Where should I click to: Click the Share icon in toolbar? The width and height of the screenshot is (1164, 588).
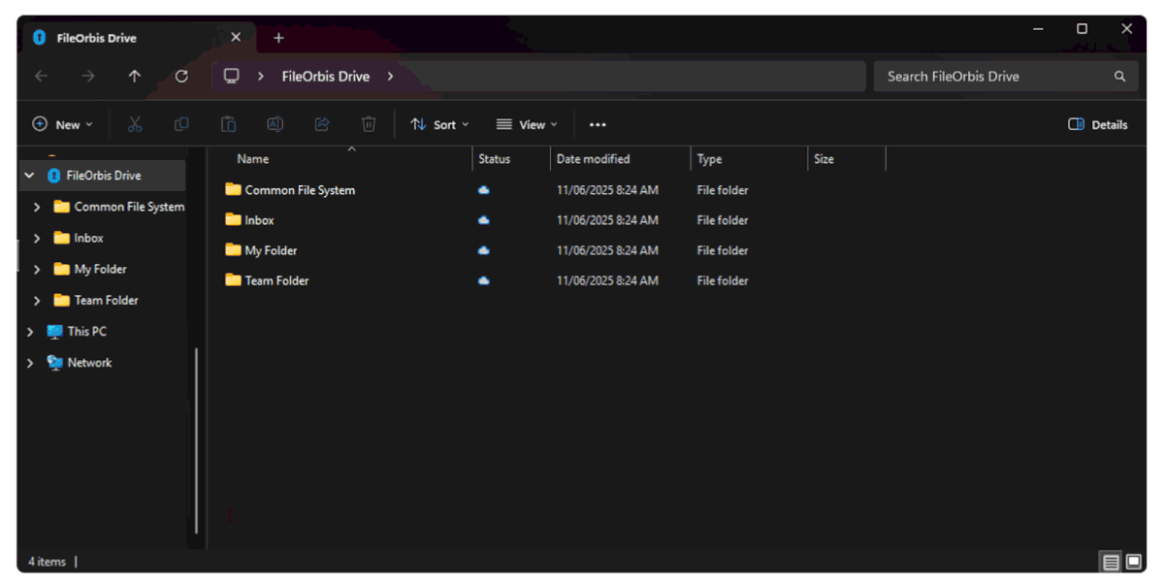(322, 124)
